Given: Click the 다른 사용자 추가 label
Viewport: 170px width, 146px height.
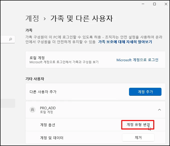Looking at the screenshot, I should [x=43, y=92].
